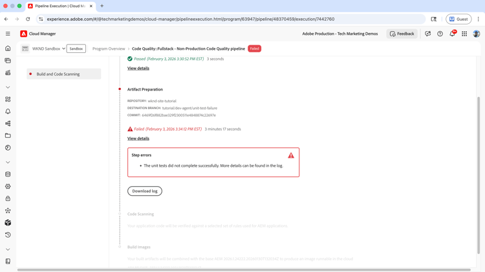This screenshot has width=485, height=272.
Task: Select Build and Code Scanning step
Action: tap(64, 74)
